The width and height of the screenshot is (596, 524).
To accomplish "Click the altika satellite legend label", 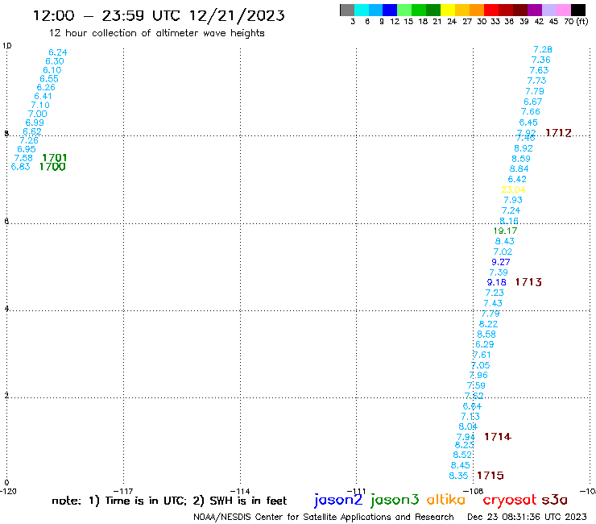I will click(x=445, y=500).
